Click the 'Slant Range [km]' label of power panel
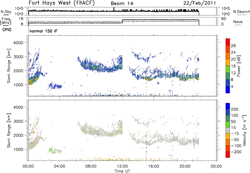Screen dimensions: 250x173 point(9,66)
